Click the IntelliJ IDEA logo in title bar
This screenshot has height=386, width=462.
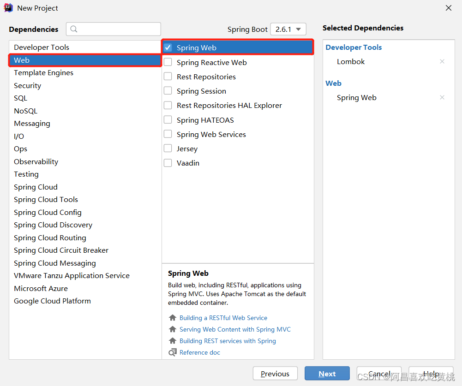click(8, 8)
